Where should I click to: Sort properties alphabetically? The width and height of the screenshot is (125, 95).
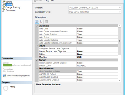click(x=41, y=22)
